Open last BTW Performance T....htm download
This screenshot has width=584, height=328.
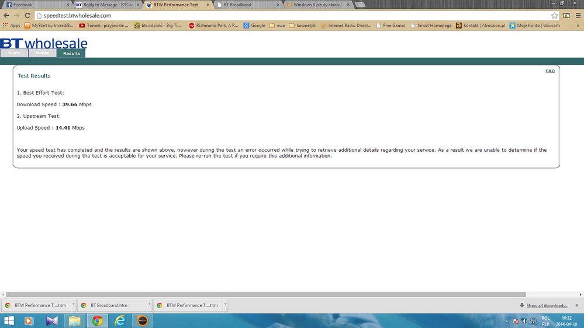(188, 305)
